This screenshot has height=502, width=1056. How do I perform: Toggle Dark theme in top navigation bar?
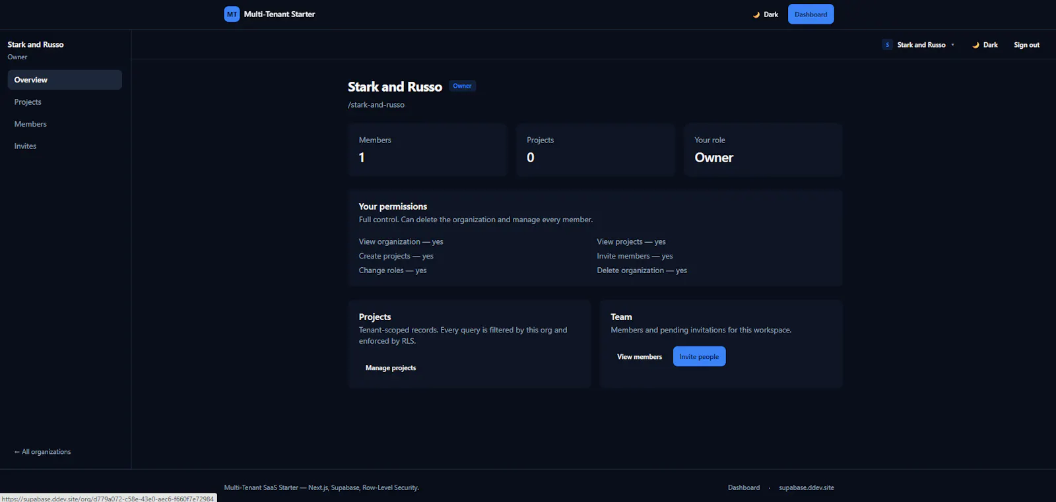click(x=766, y=15)
